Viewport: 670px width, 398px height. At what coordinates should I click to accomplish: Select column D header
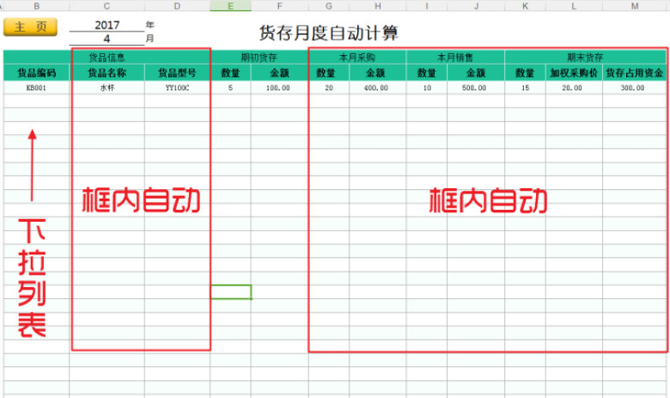coord(177,6)
